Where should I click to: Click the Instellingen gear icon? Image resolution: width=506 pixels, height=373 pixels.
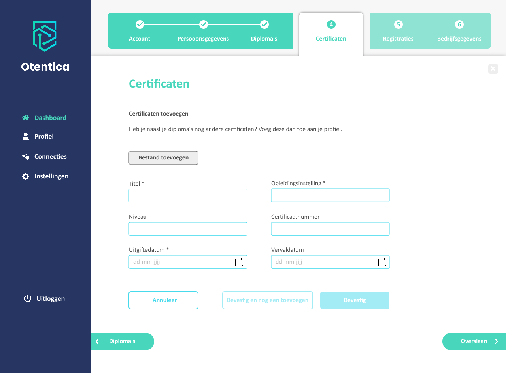(x=26, y=176)
